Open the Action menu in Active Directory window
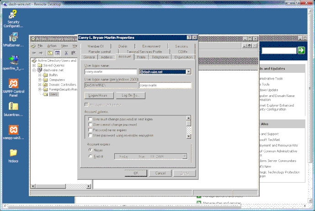This screenshot has height=211, width=315. pyautogui.click(x=52, y=46)
